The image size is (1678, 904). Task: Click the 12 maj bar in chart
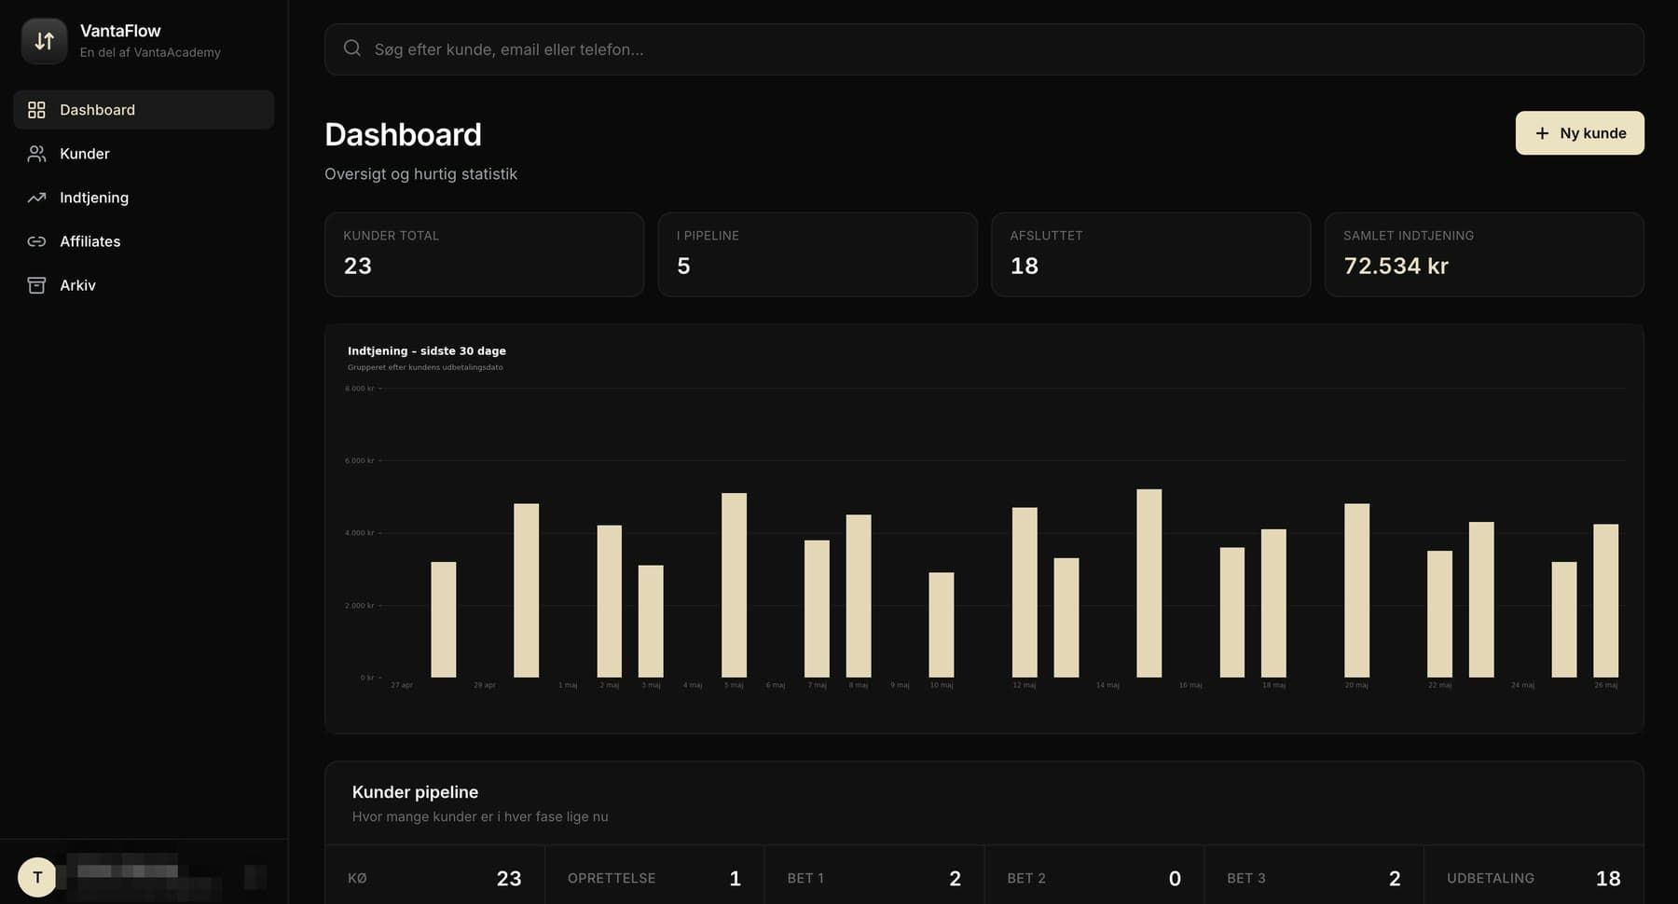pyautogui.click(x=1025, y=593)
